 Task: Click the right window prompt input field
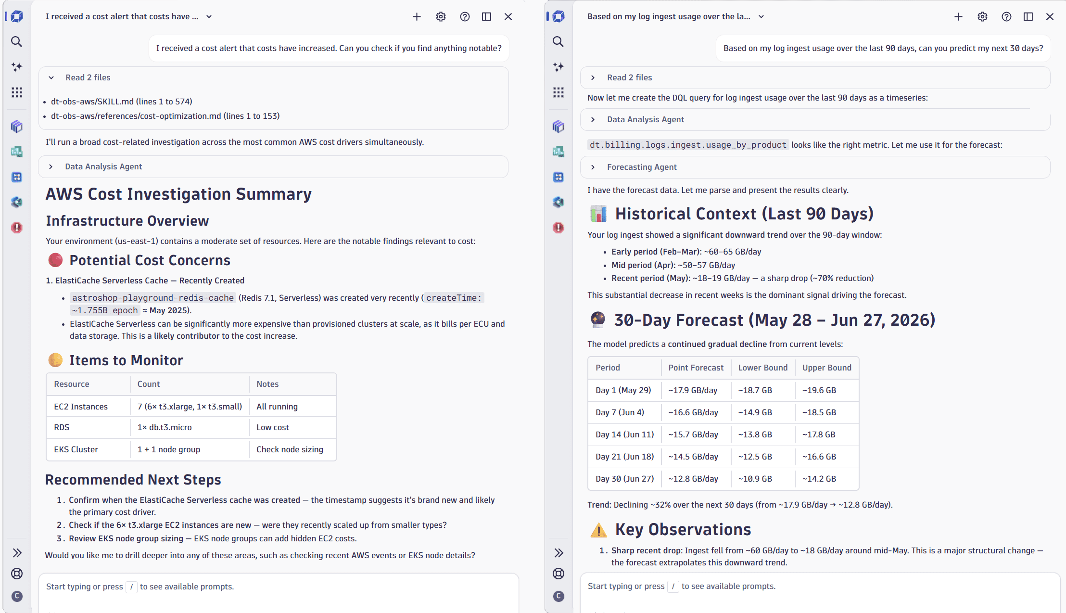tap(820, 592)
